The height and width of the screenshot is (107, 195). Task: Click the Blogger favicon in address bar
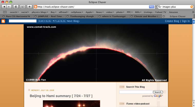(x=36, y=7)
